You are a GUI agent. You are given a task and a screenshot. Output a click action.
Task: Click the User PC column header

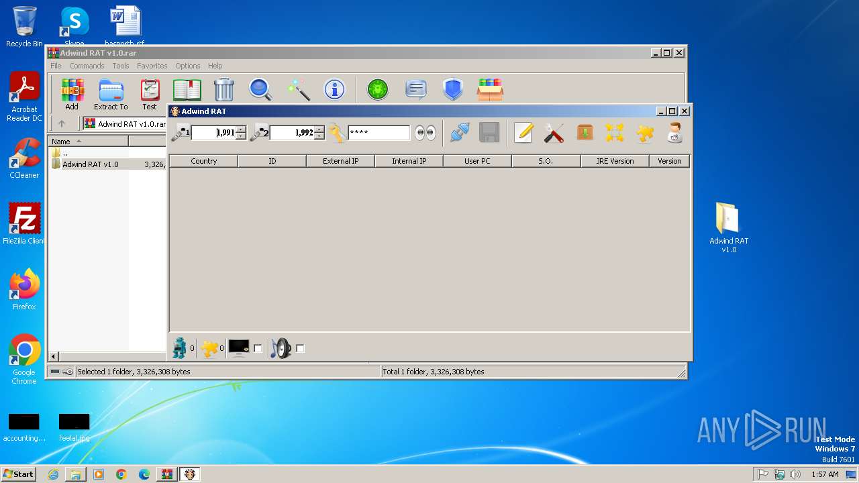click(477, 161)
